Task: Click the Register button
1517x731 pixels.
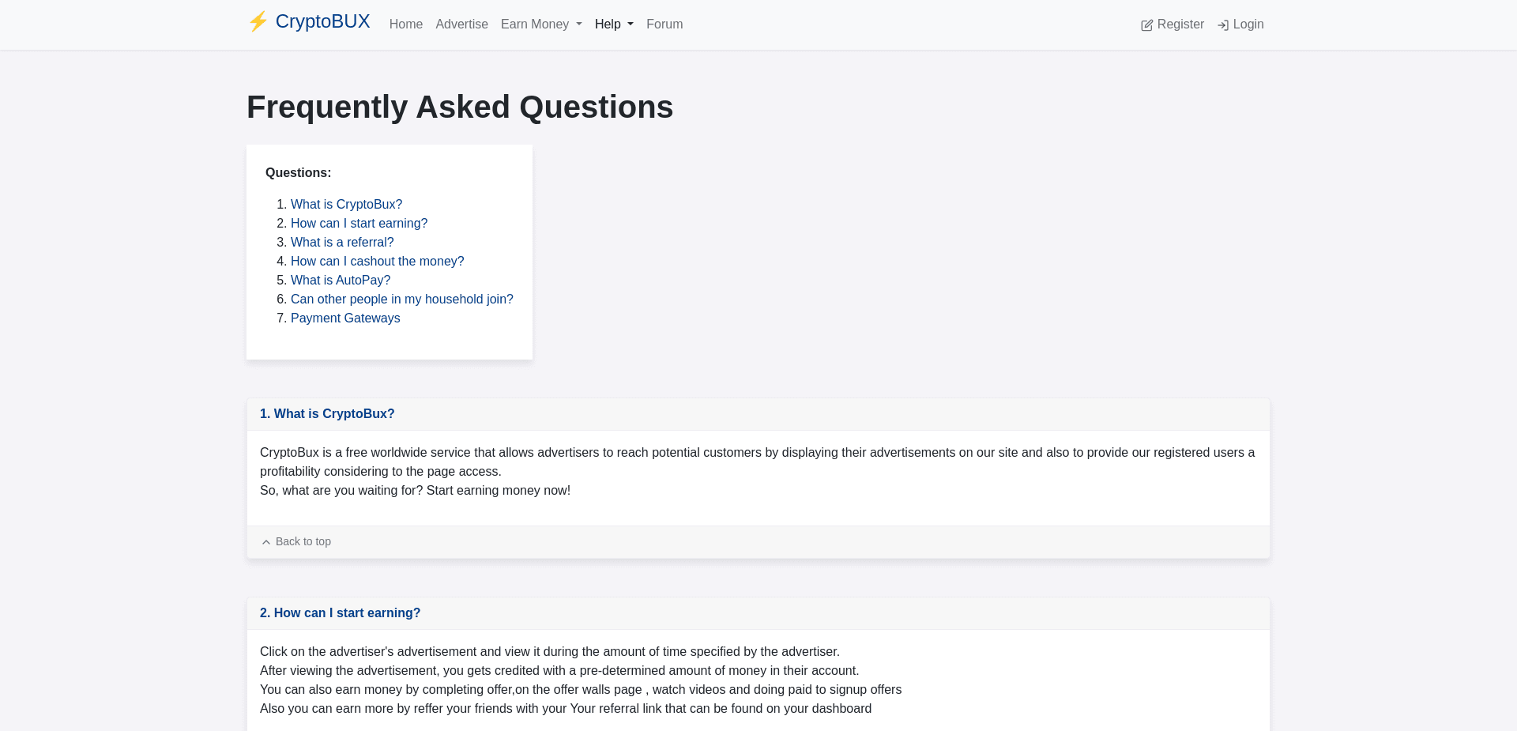Action: 1180,24
